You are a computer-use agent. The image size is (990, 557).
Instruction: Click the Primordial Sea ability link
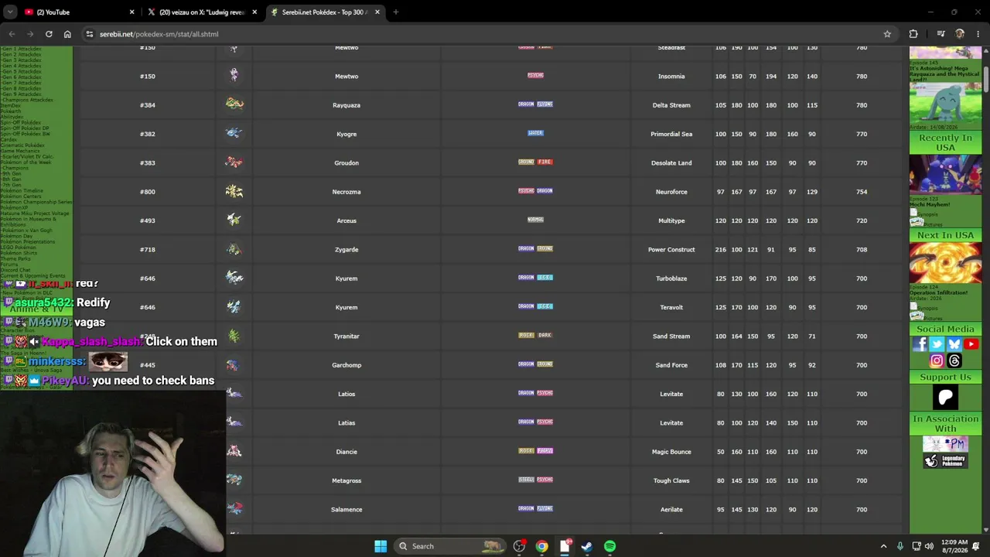point(671,134)
